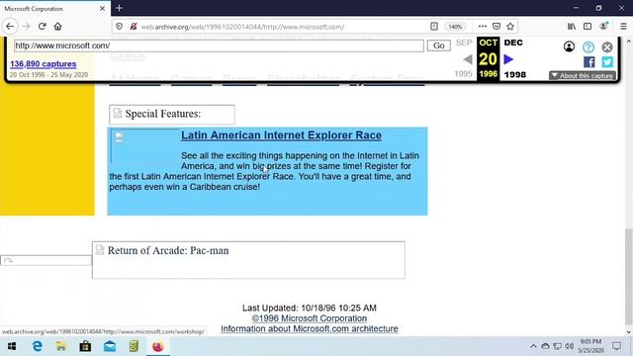Click scrollbar down arrow
633x356 pixels.
tap(629, 332)
